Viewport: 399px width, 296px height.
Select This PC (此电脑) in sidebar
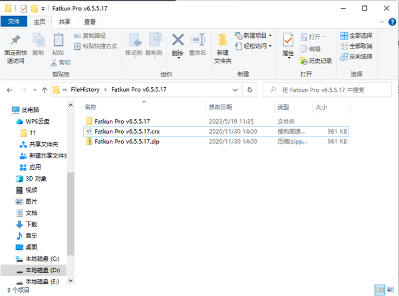click(26, 110)
